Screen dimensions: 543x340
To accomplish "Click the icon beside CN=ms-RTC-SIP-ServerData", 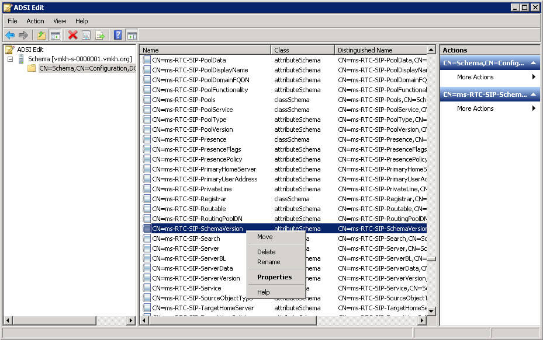I will pyautogui.click(x=147, y=268).
